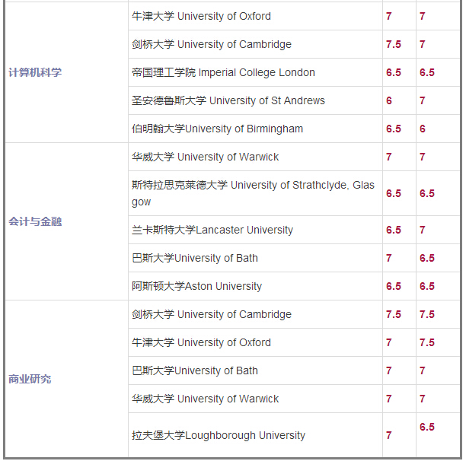Image resolution: width=466 pixels, height=461 pixels.
Task: Click the 计算机科学 subject heading
Action: pos(35,72)
